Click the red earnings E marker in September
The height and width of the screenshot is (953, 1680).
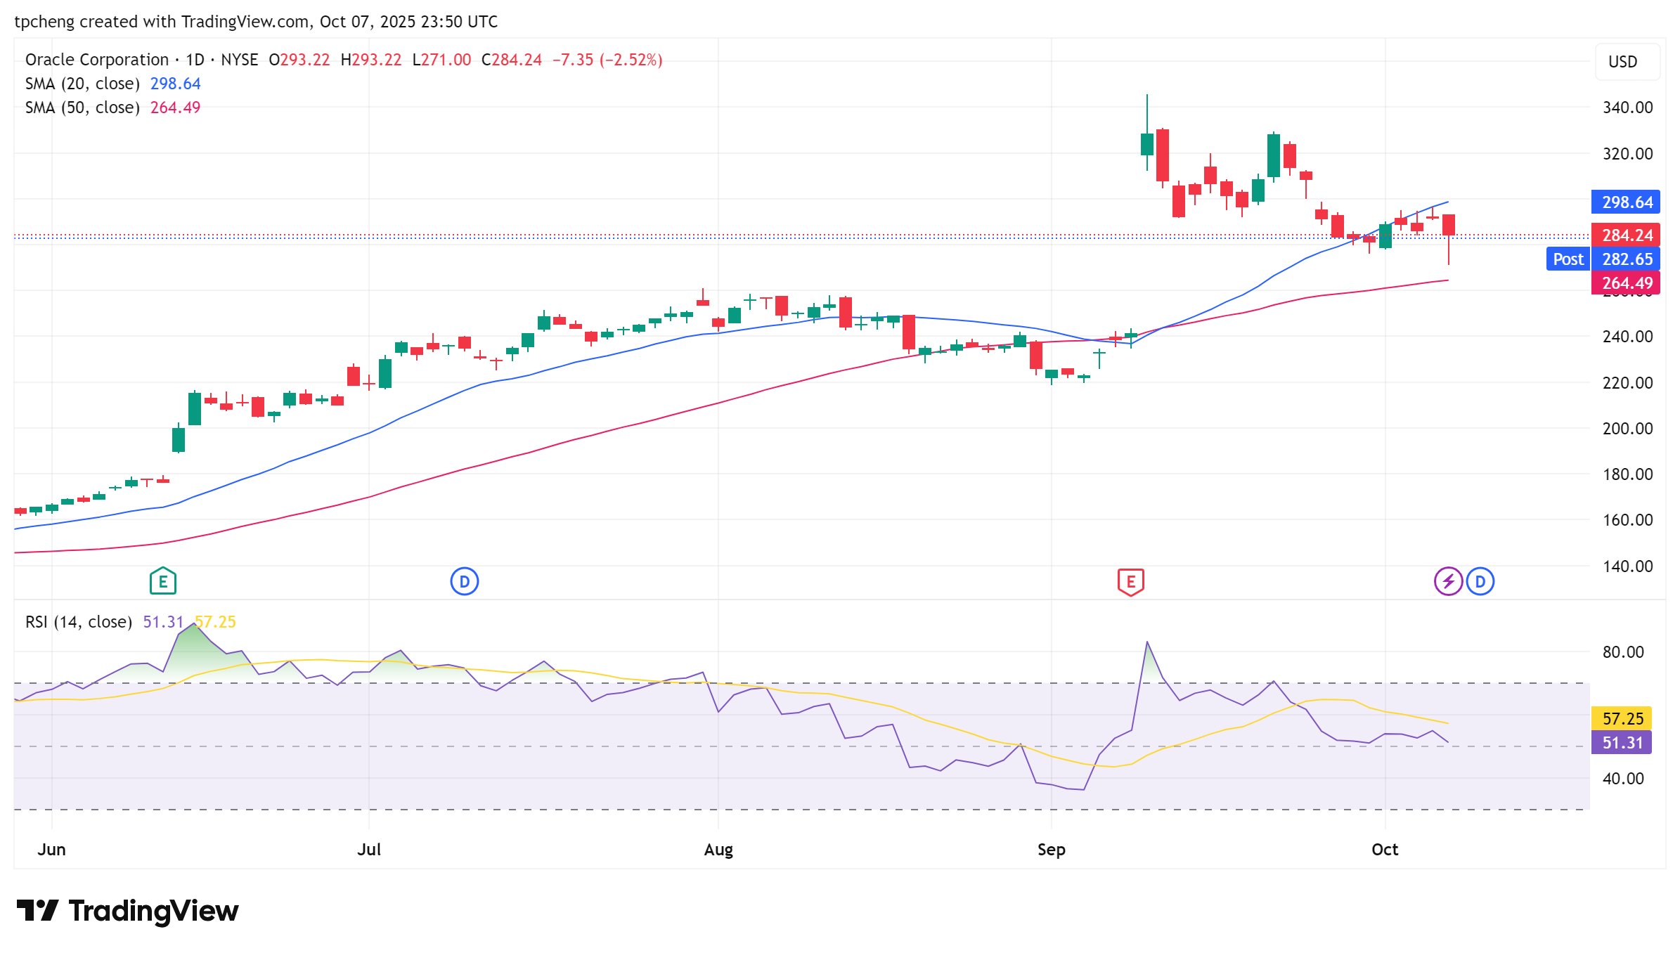click(x=1130, y=581)
